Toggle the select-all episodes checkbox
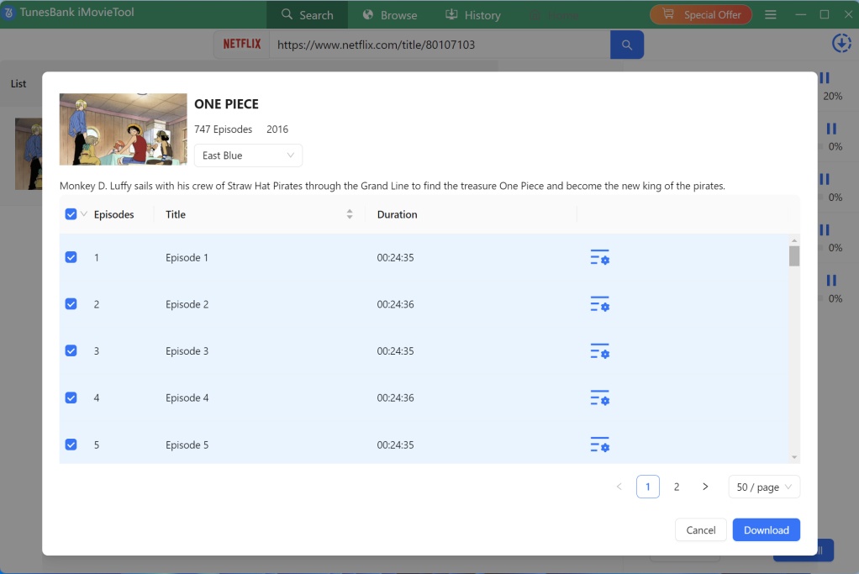The height and width of the screenshot is (574, 859). click(71, 214)
